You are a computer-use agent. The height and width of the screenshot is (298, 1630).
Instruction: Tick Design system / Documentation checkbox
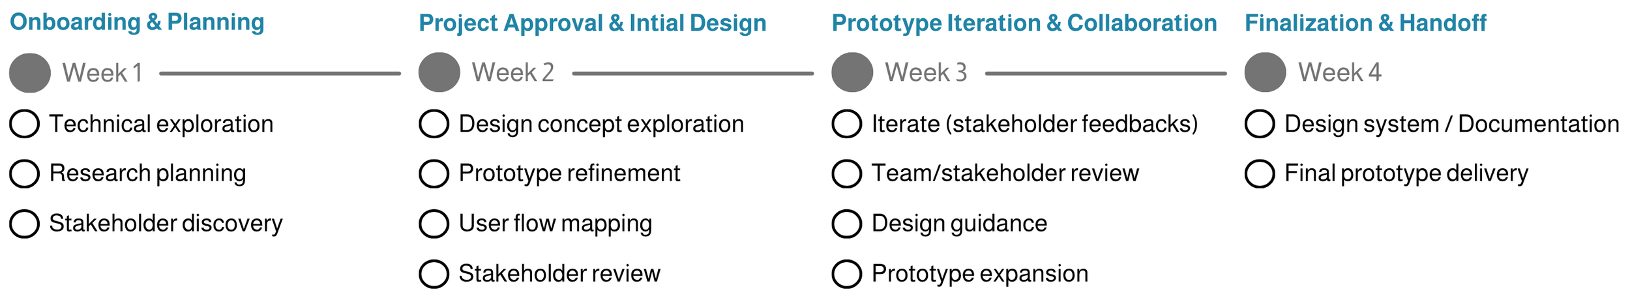point(1260,124)
